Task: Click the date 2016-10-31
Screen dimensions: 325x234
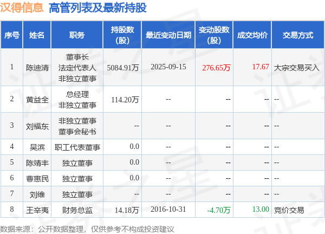Action: pyautogui.click(x=168, y=209)
